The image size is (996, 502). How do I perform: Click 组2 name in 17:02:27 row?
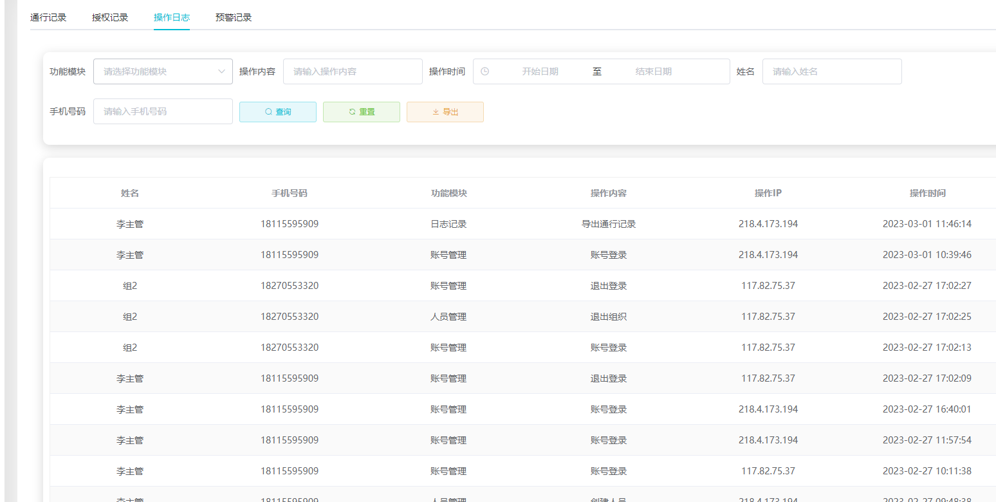coord(130,286)
